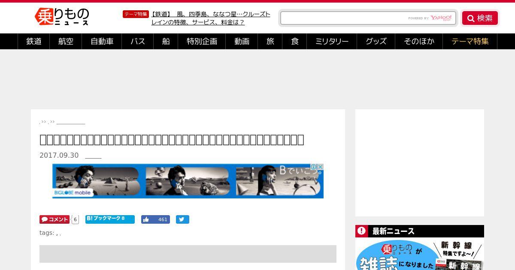The width and height of the screenshot is (515, 270).
Task: Open the 自動車 menu item
Action: (x=102, y=42)
